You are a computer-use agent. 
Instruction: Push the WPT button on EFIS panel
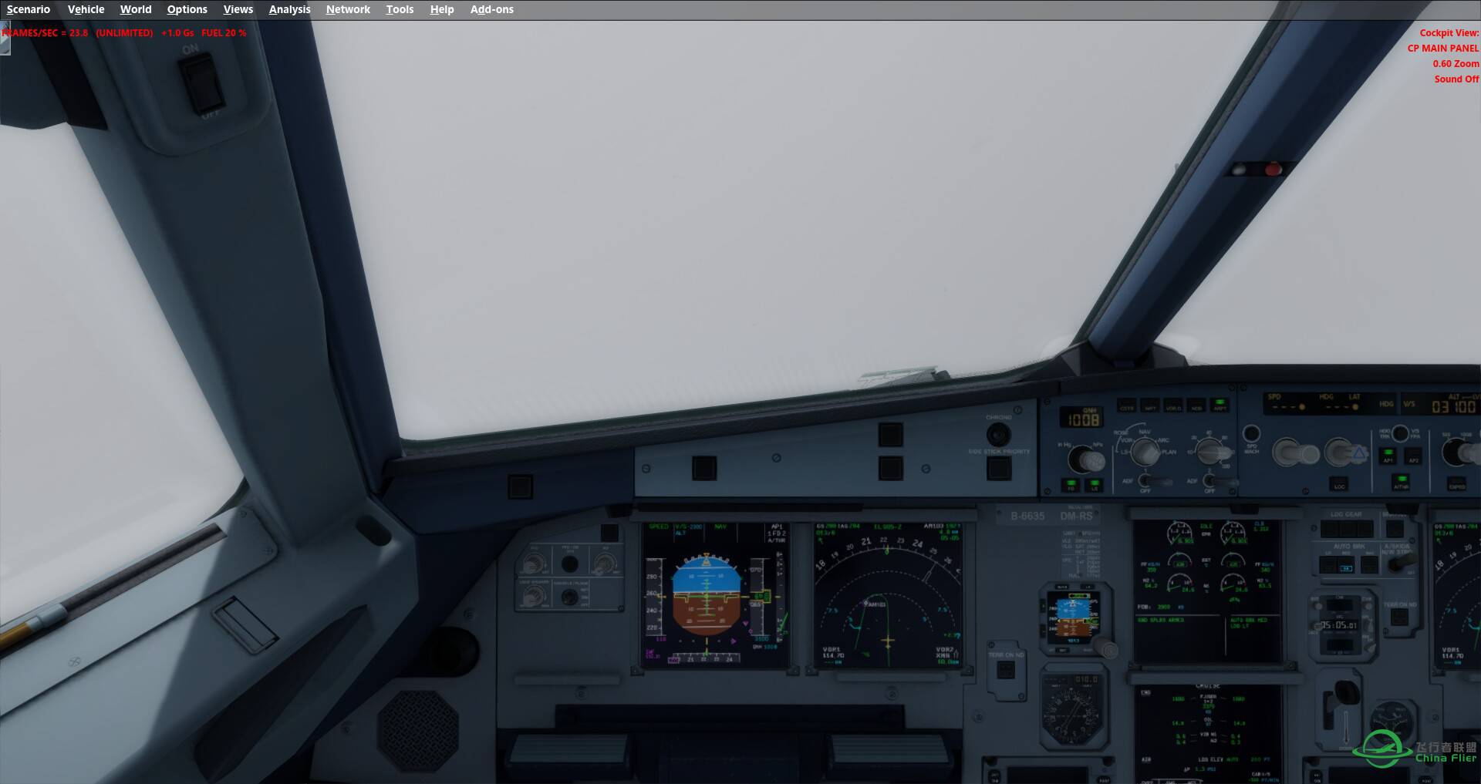click(x=1150, y=405)
